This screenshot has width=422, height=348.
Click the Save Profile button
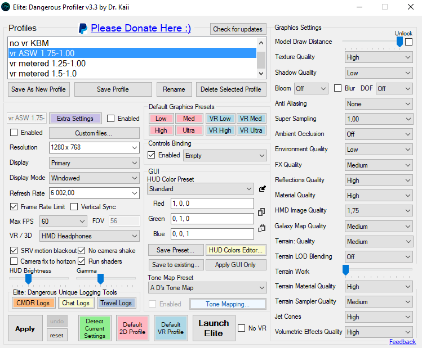coord(113,89)
